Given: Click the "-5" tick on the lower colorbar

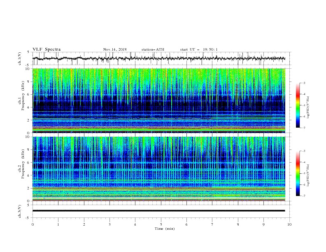Looking at the screenshot, I should click(303, 173).
